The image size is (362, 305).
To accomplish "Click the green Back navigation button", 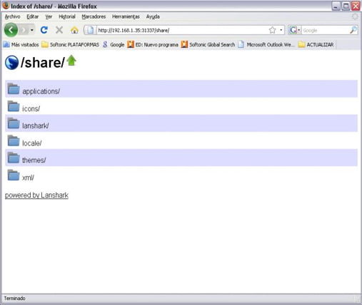I will [11, 30].
